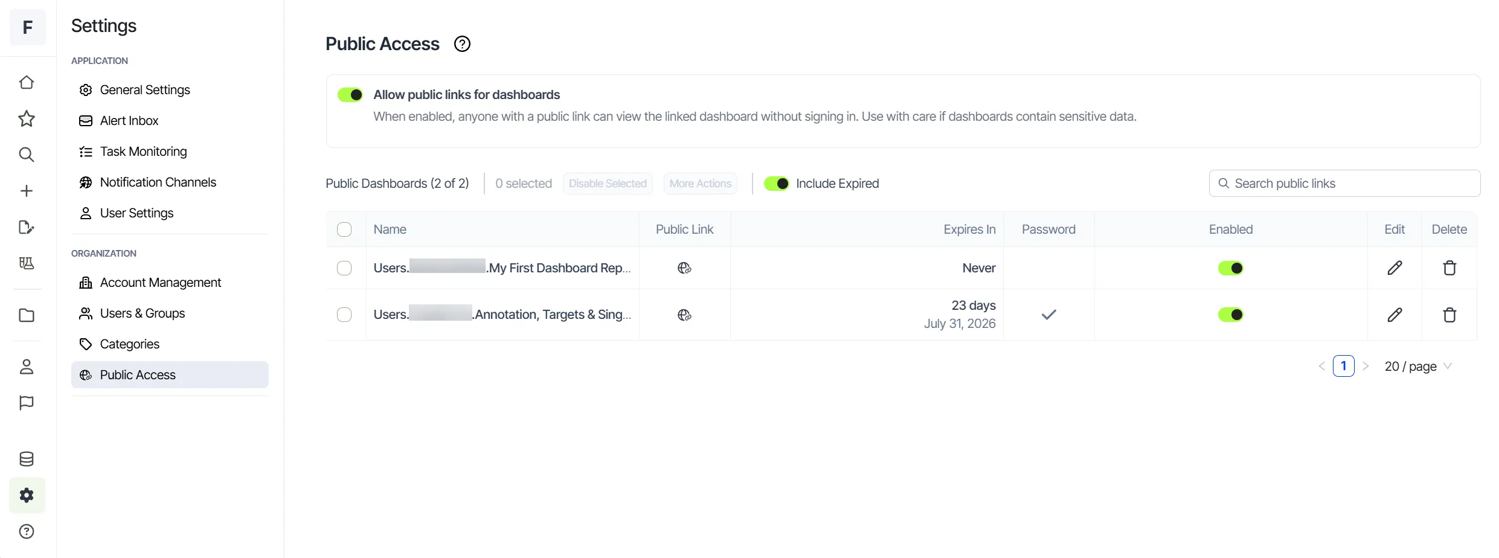Go to previous page chevron
The width and height of the screenshot is (1499, 558).
1321,367
